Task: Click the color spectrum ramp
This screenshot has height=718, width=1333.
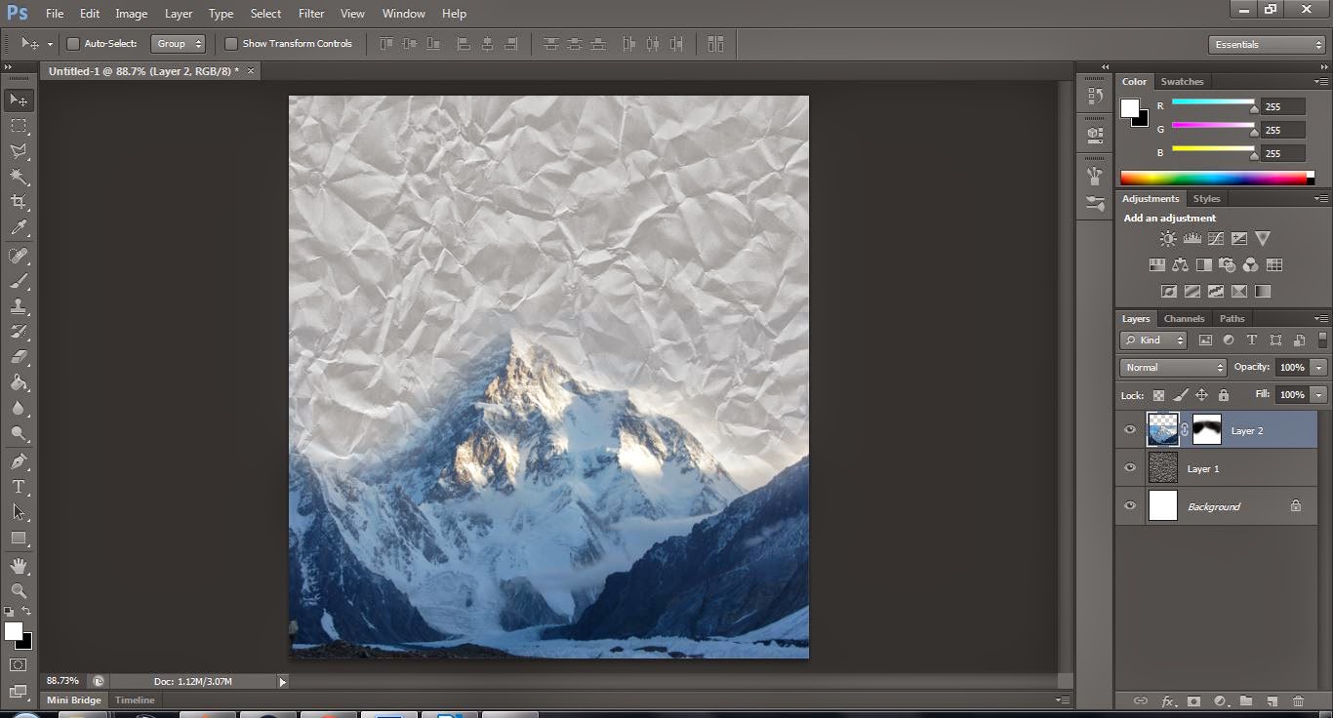Action: 1213,178
